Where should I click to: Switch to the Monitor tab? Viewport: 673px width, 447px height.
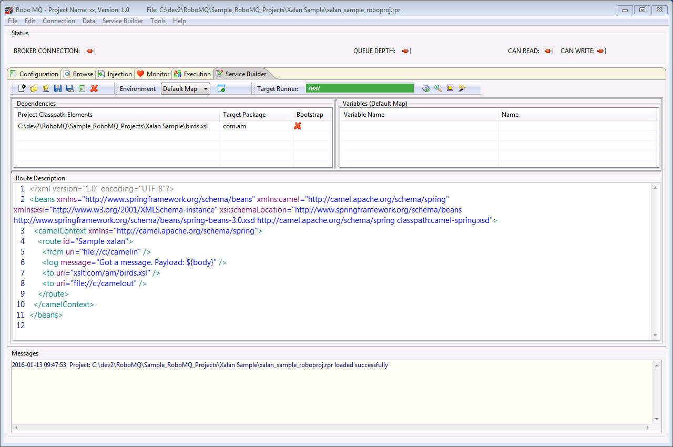[x=153, y=74]
